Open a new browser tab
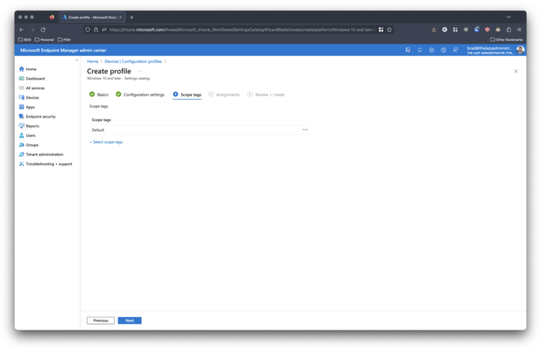The width and height of the screenshot is (541, 347). [132, 17]
